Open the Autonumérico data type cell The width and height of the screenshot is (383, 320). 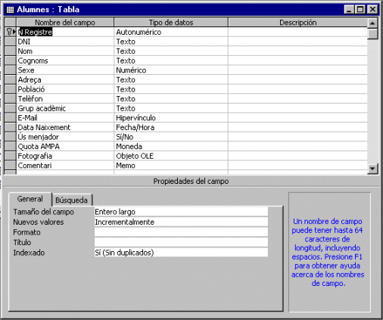coord(171,32)
